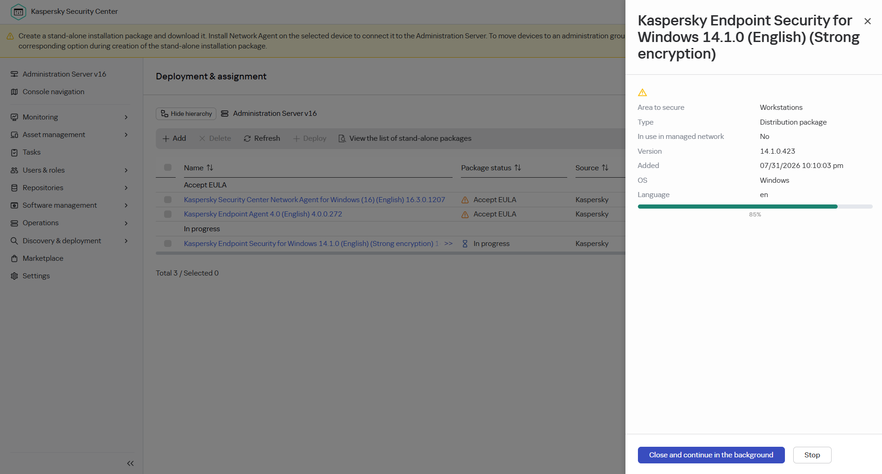Collapse sidebar with the double-chevron icon
The width and height of the screenshot is (882, 474).
[130, 463]
